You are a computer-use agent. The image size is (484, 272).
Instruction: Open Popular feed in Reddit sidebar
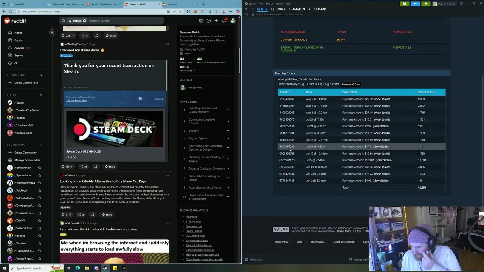[19, 40]
